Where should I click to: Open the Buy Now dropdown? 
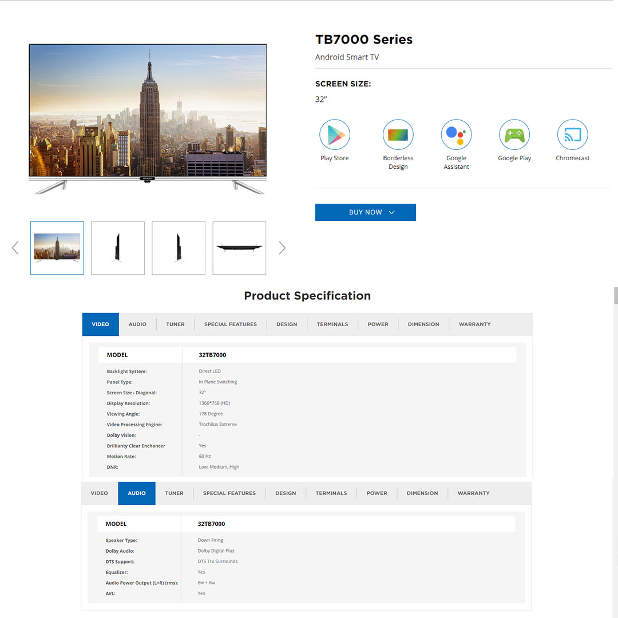tap(365, 212)
